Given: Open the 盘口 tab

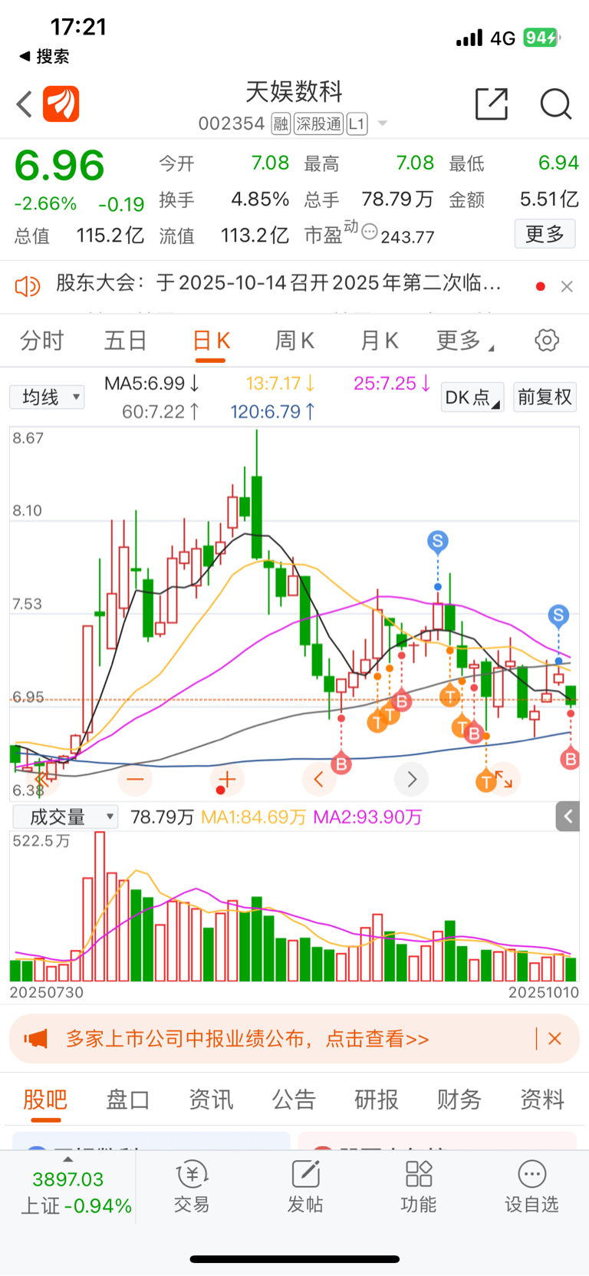Looking at the screenshot, I should 127,1100.
